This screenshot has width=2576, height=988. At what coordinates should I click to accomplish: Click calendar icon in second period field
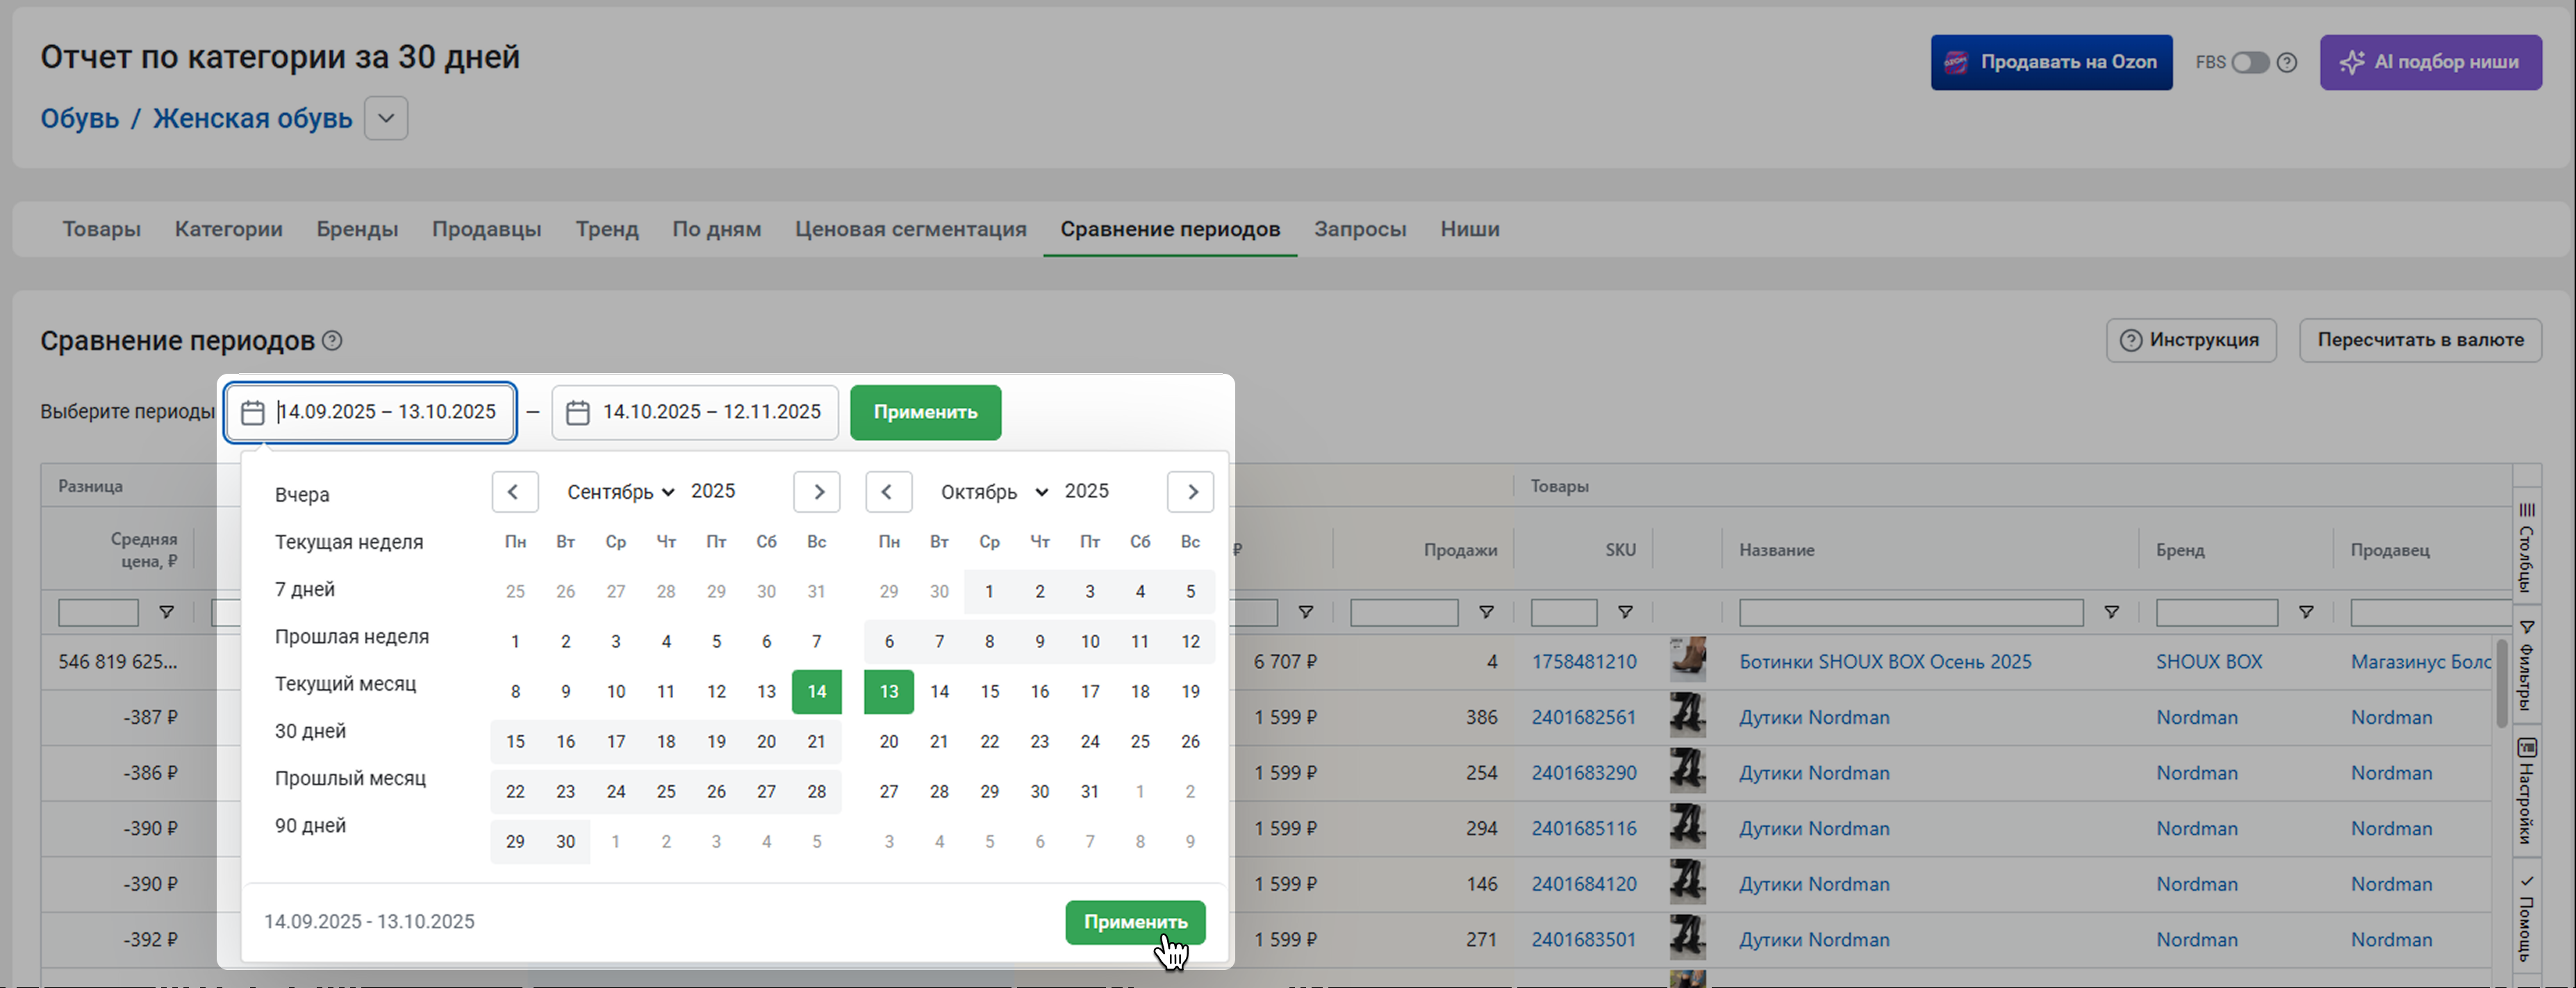coord(577,412)
